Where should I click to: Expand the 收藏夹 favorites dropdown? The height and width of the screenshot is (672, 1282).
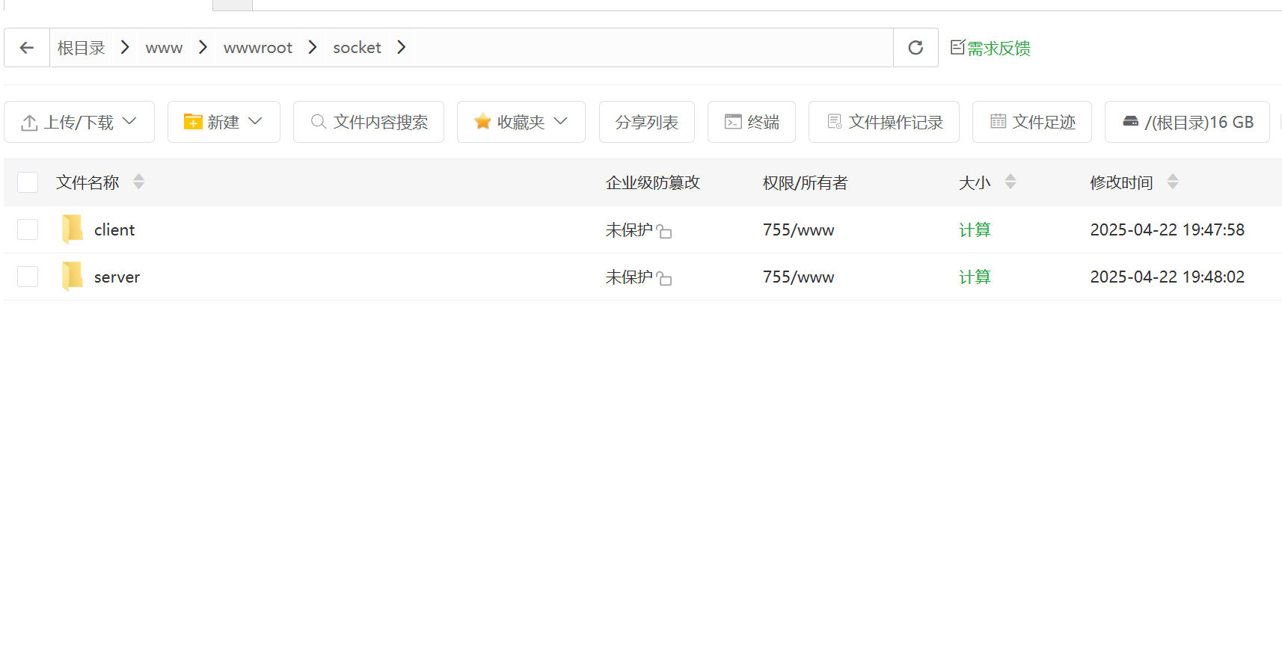tap(521, 122)
